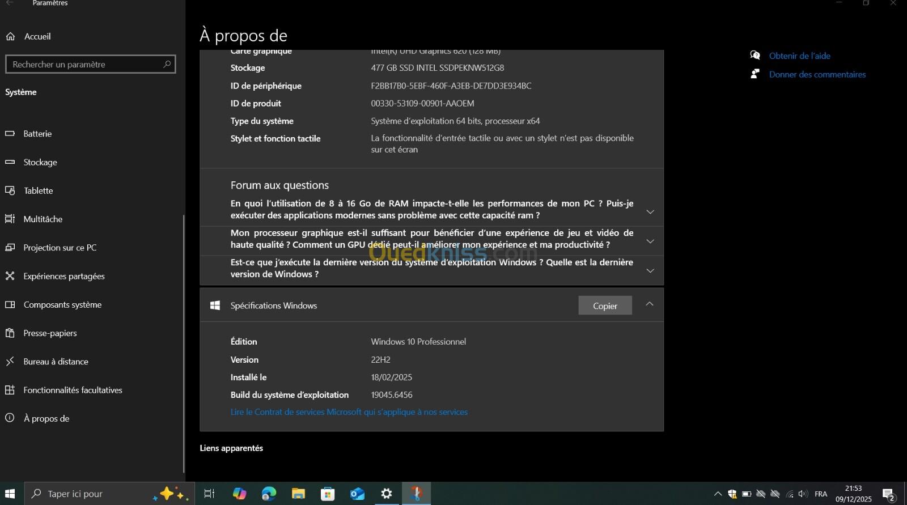This screenshot has height=505, width=907.
Task: Expand the GPU graphics FAQ question
Action: tap(650, 241)
